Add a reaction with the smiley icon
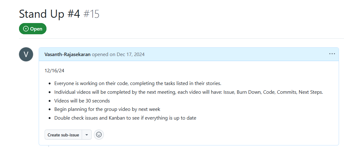The image size is (344, 147). coord(99,135)
